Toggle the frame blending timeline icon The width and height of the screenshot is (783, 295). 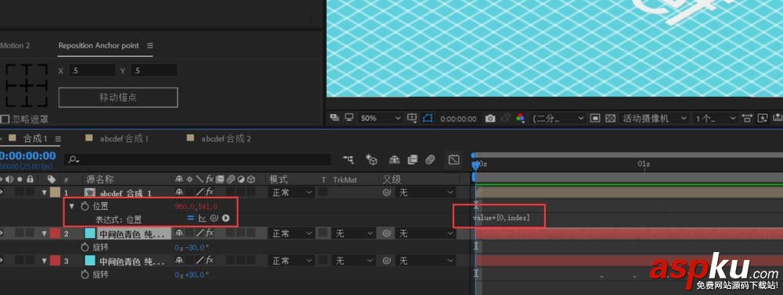(x=413, y=160)
